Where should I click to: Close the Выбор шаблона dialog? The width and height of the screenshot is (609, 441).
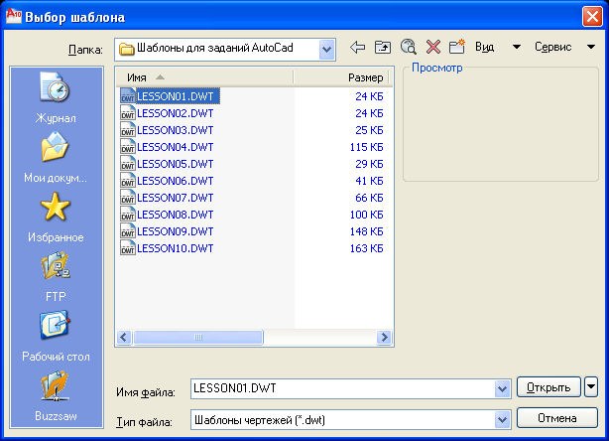592,16
